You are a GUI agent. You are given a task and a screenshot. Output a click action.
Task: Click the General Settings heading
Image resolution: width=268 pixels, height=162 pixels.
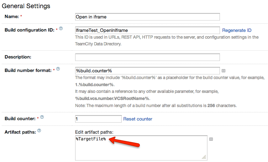click(26, 6)
